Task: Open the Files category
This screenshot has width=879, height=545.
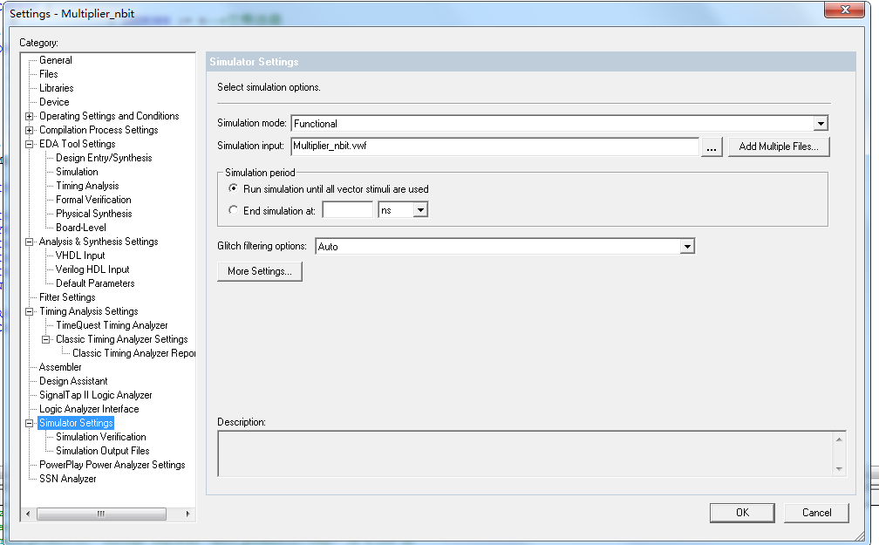Action: (x=48, y=74)
